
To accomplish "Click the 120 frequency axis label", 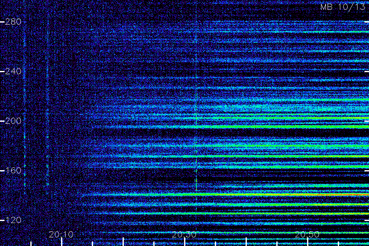I will (x=13, y=220).
